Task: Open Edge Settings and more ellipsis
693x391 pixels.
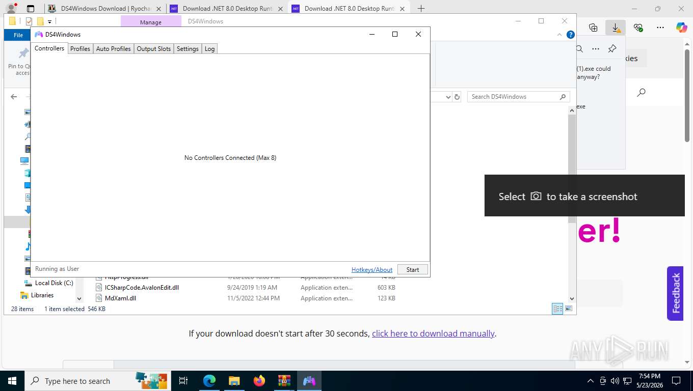Action: pyautogui.click(x=660, y=27)
